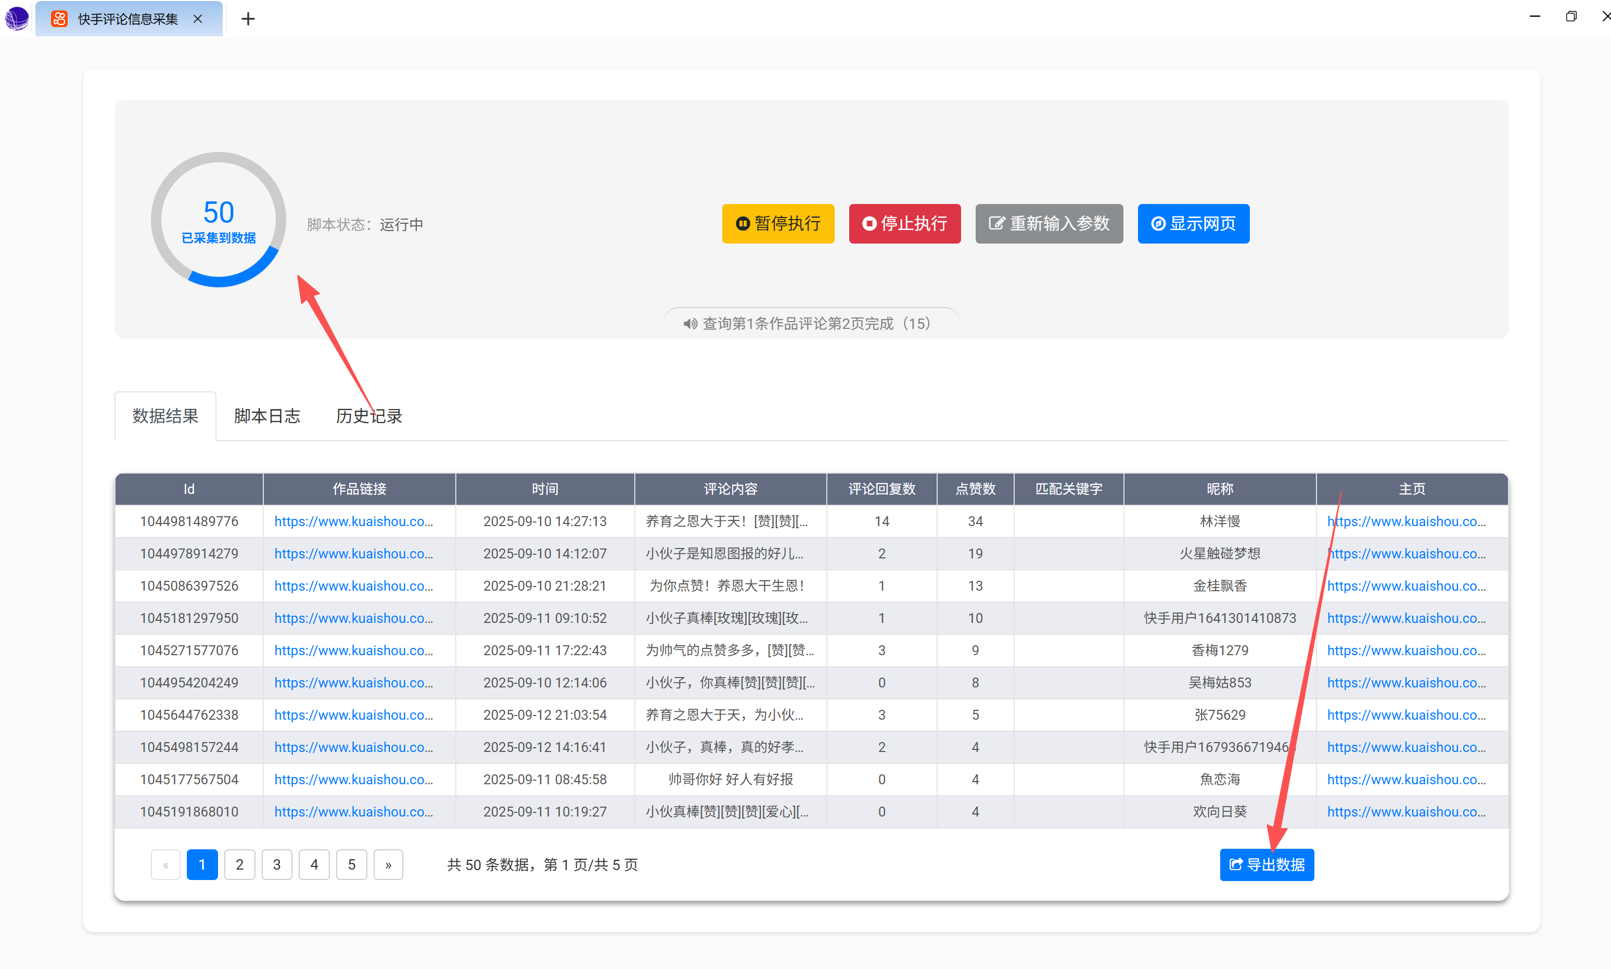Open 主页 link for user 林洋慢

(x=1407, y=521)
